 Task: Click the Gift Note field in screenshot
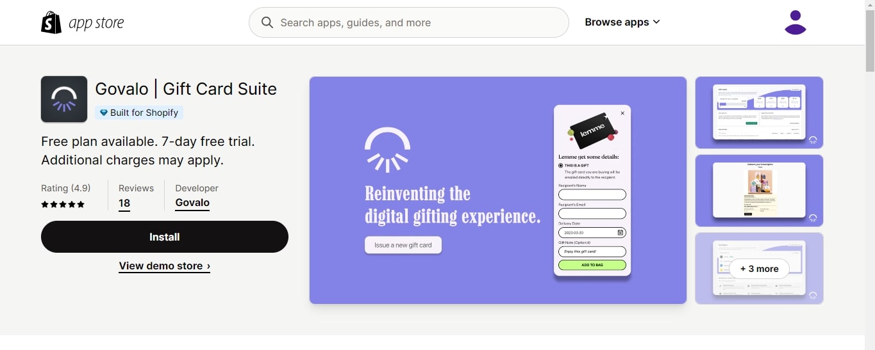tap(592, 251)
